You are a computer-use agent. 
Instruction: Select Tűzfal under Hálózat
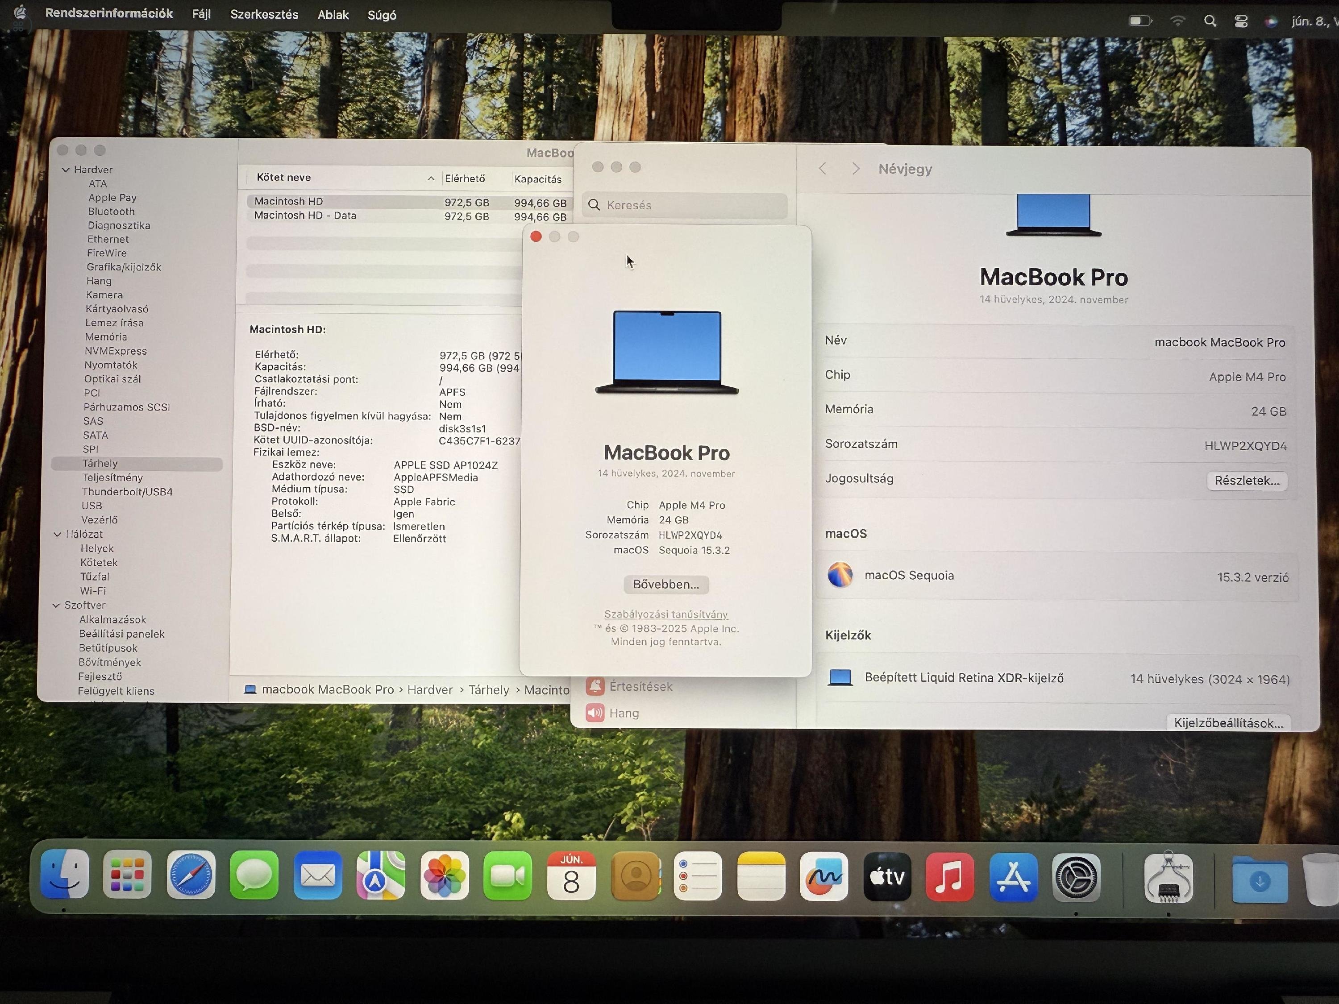95,577
